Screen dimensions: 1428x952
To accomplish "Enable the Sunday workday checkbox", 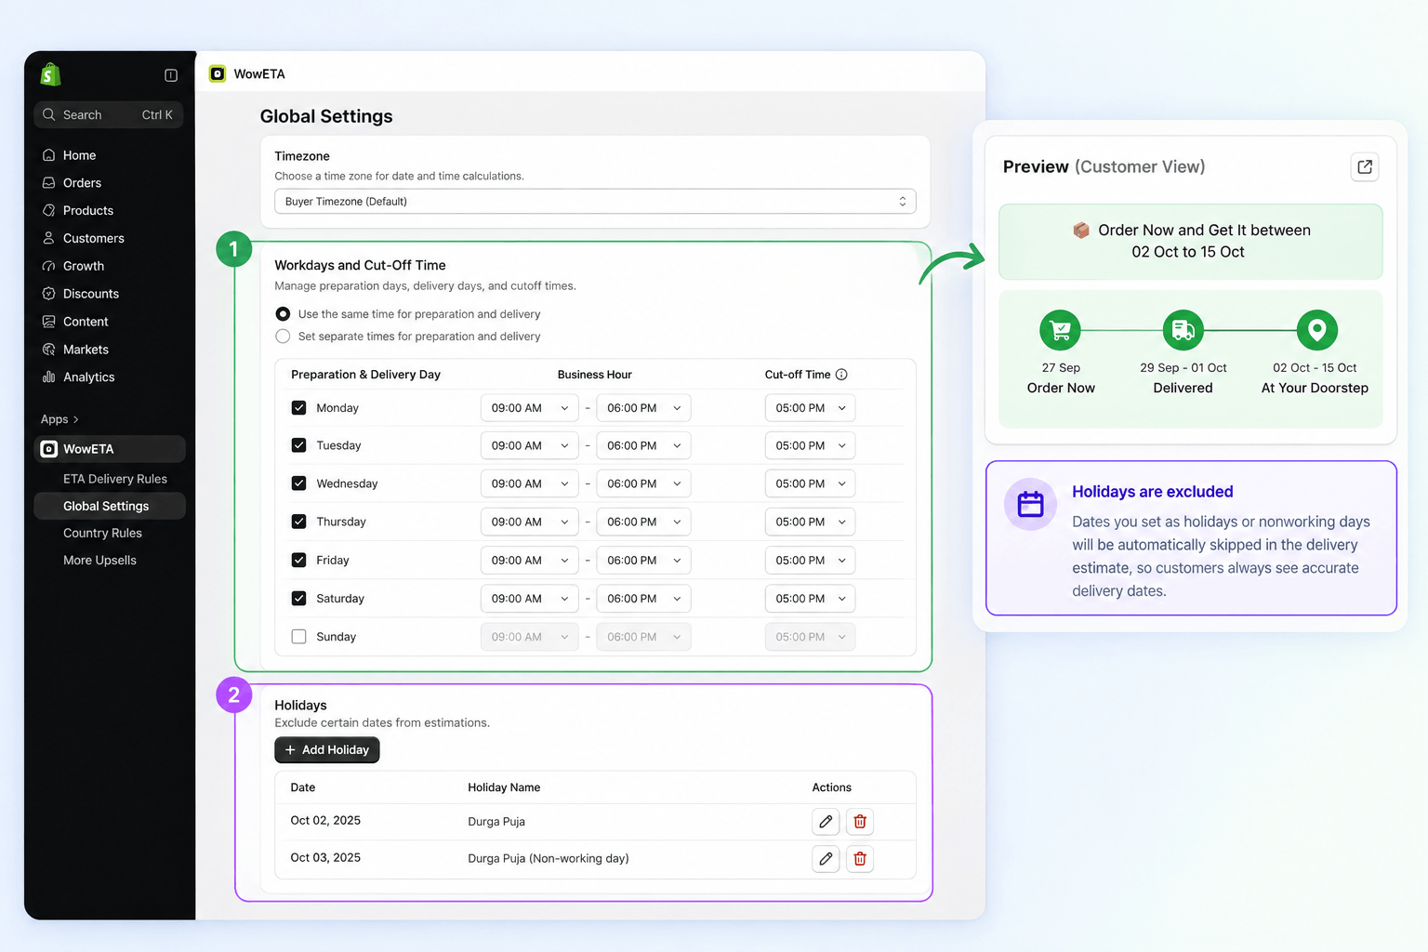I will coord(298,637).
